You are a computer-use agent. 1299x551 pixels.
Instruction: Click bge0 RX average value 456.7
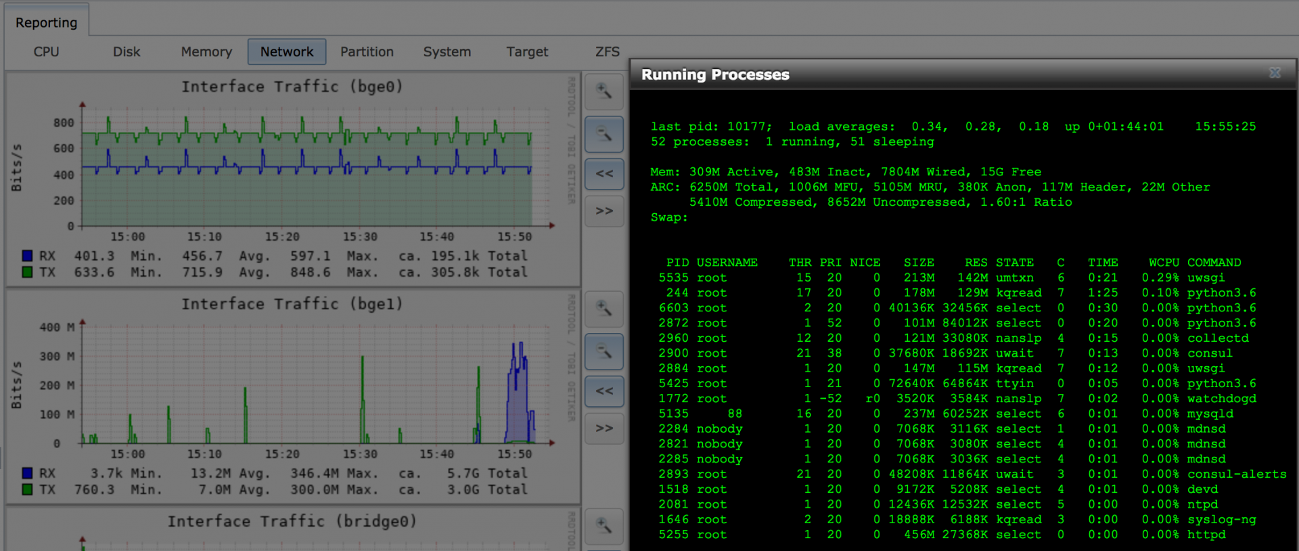202,256
